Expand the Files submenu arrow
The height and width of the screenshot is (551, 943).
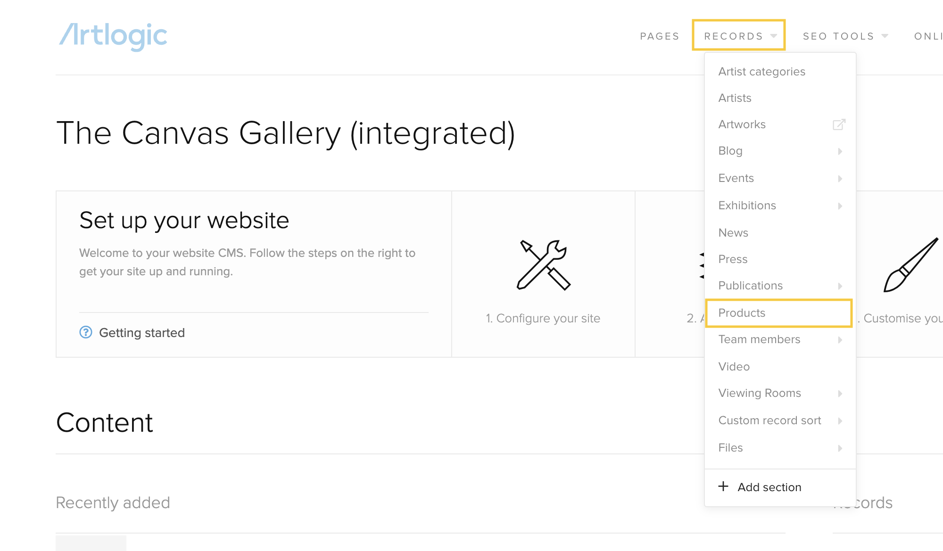[840, 448]
